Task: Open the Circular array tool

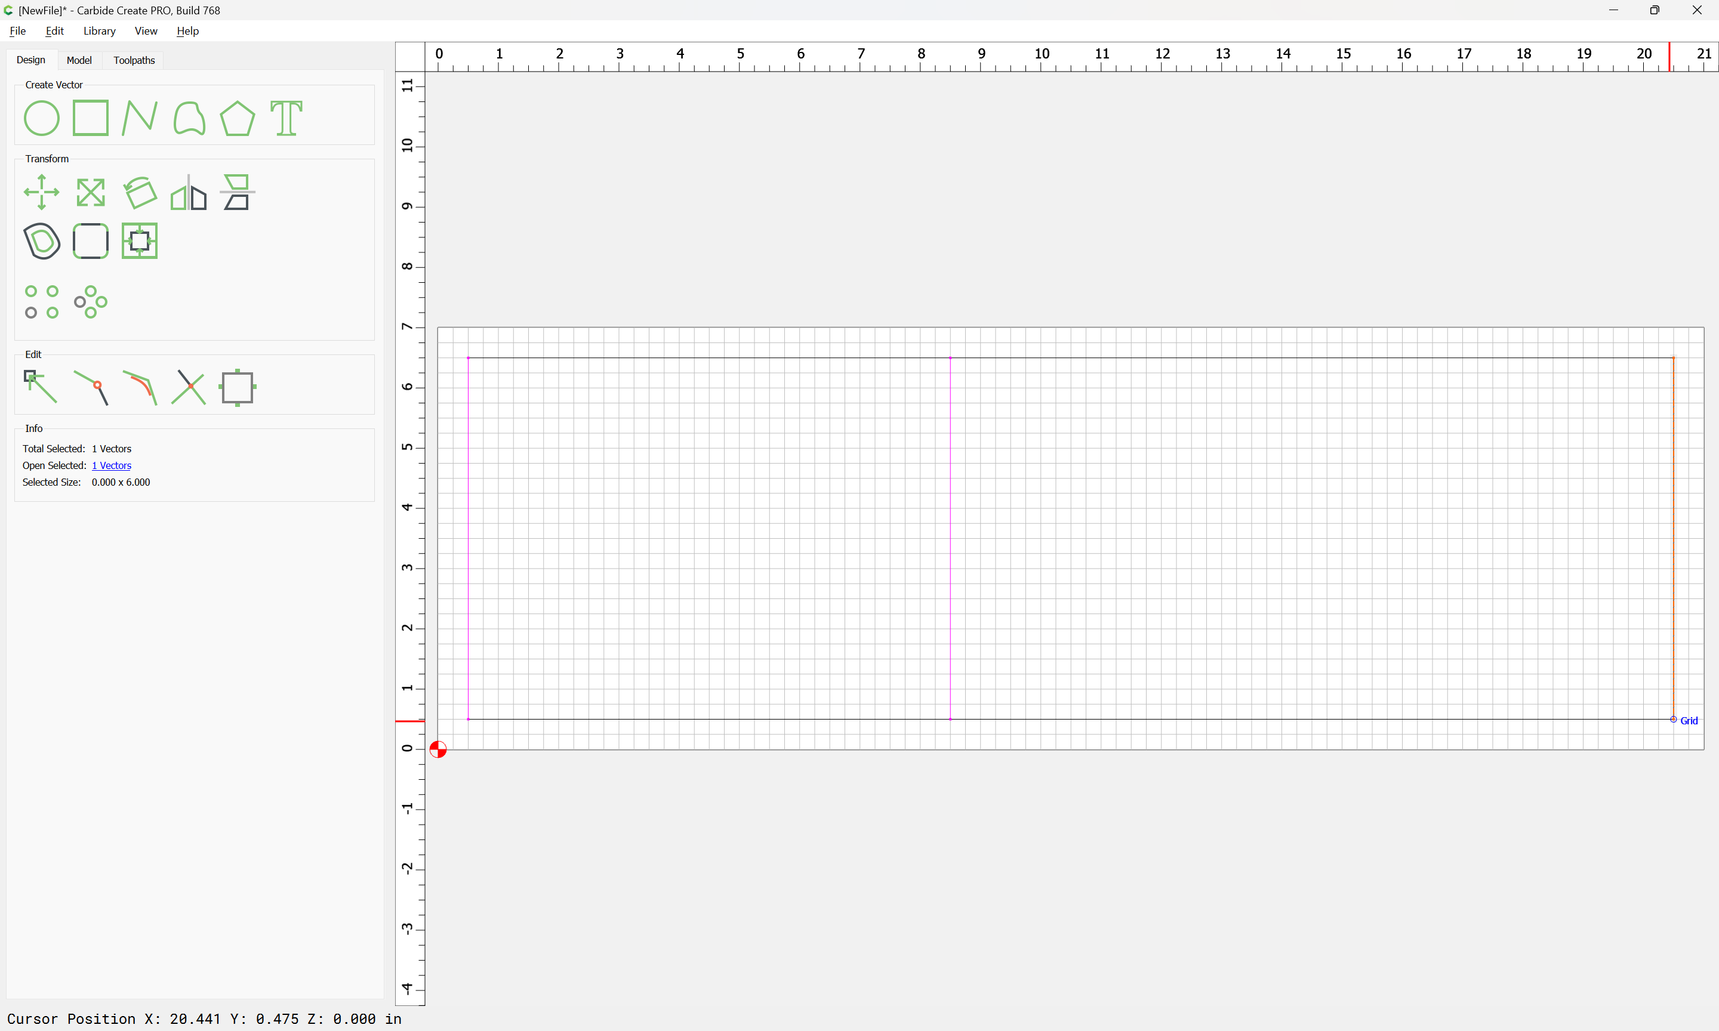Action: click(90, 302)
